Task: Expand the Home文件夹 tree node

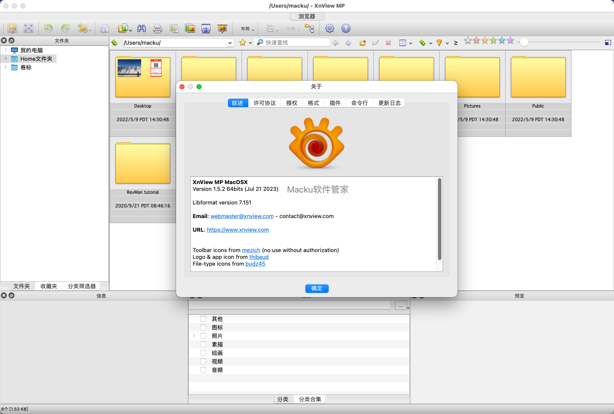Action: [x=6, y=59]
